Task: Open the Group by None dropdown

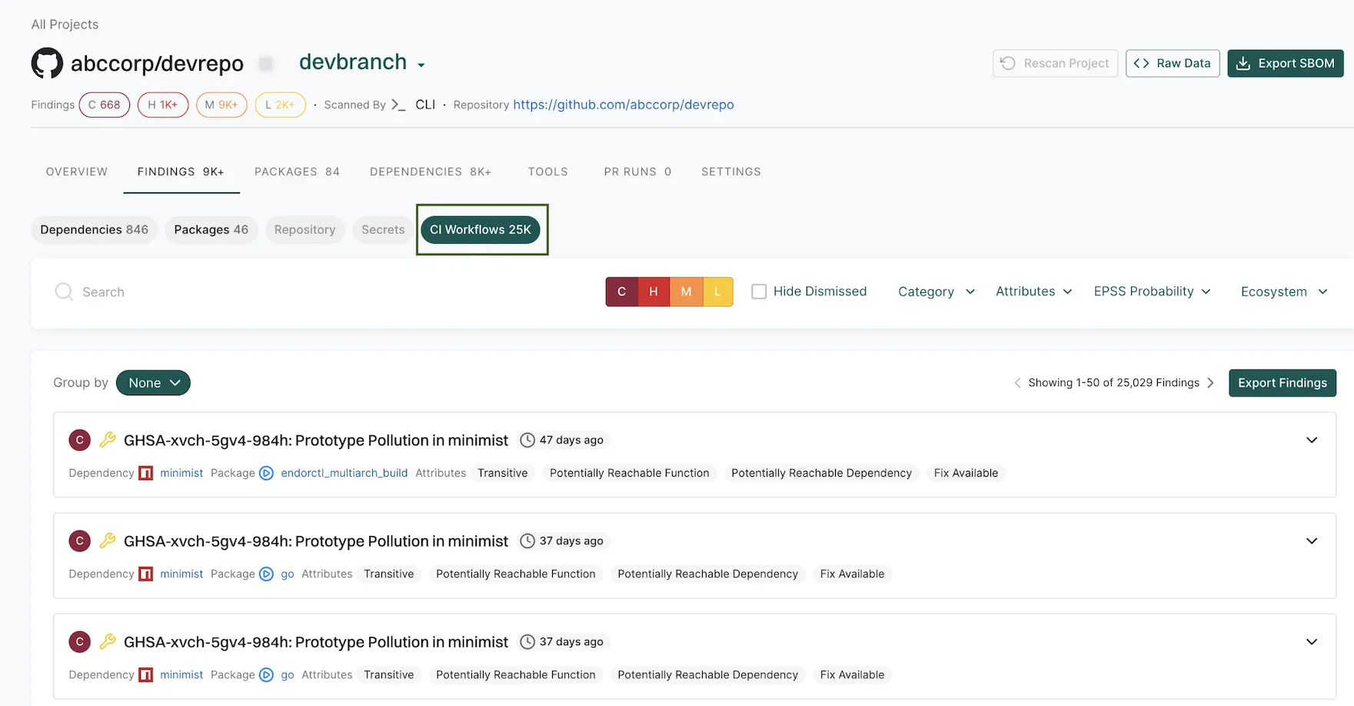Action: coord(153,382)
